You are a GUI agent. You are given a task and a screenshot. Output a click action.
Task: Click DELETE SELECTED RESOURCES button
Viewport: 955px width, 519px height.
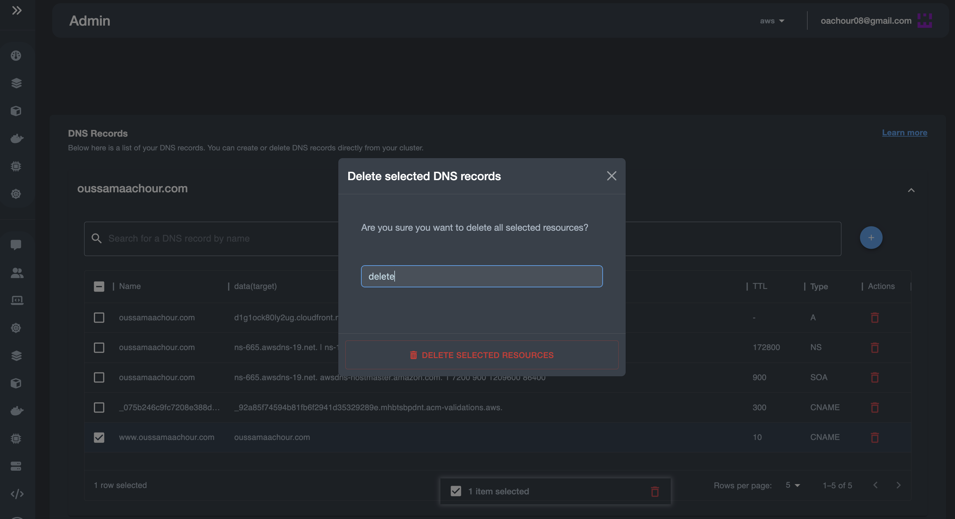pos(481,355)
